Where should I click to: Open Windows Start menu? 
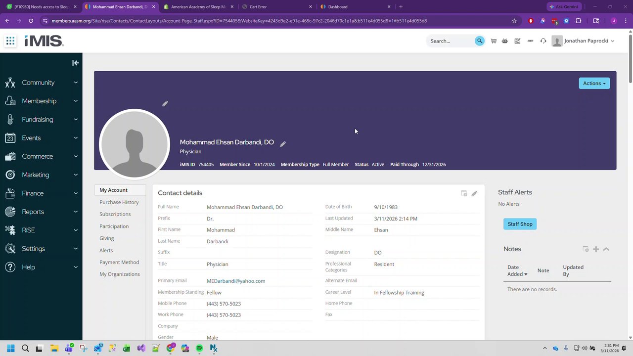tap(10, 348)
